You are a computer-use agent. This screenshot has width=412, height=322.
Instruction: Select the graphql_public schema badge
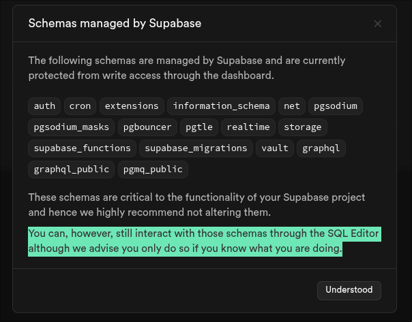pos(71,169)
